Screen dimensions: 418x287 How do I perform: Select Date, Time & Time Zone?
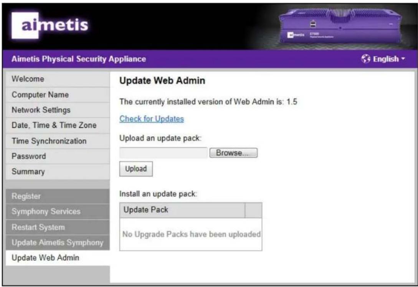tap(58, 125)
